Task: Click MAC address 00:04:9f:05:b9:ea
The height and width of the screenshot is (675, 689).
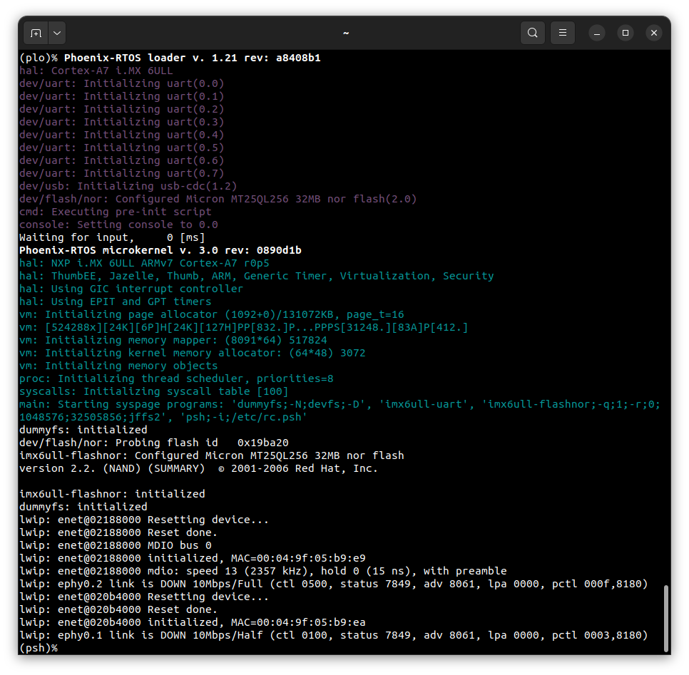Action: coord(311,622)
